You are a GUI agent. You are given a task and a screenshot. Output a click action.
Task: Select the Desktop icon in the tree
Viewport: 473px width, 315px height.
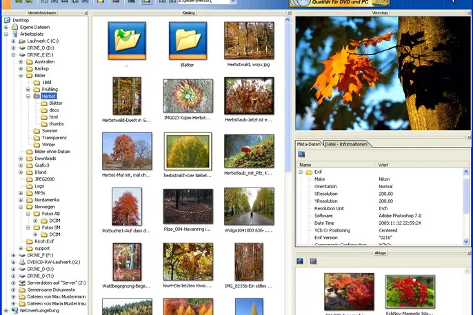pos(7,20)
